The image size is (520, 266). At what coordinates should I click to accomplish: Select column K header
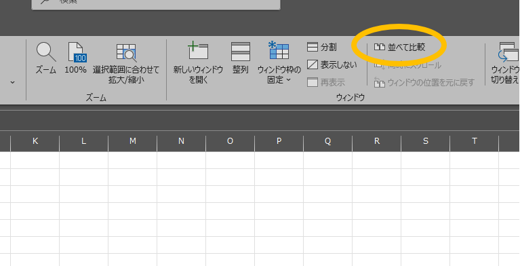[x=35, y=141]
